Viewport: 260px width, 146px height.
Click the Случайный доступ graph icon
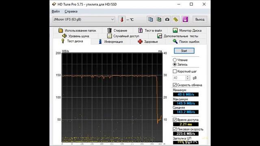click(x=109, y=36)
